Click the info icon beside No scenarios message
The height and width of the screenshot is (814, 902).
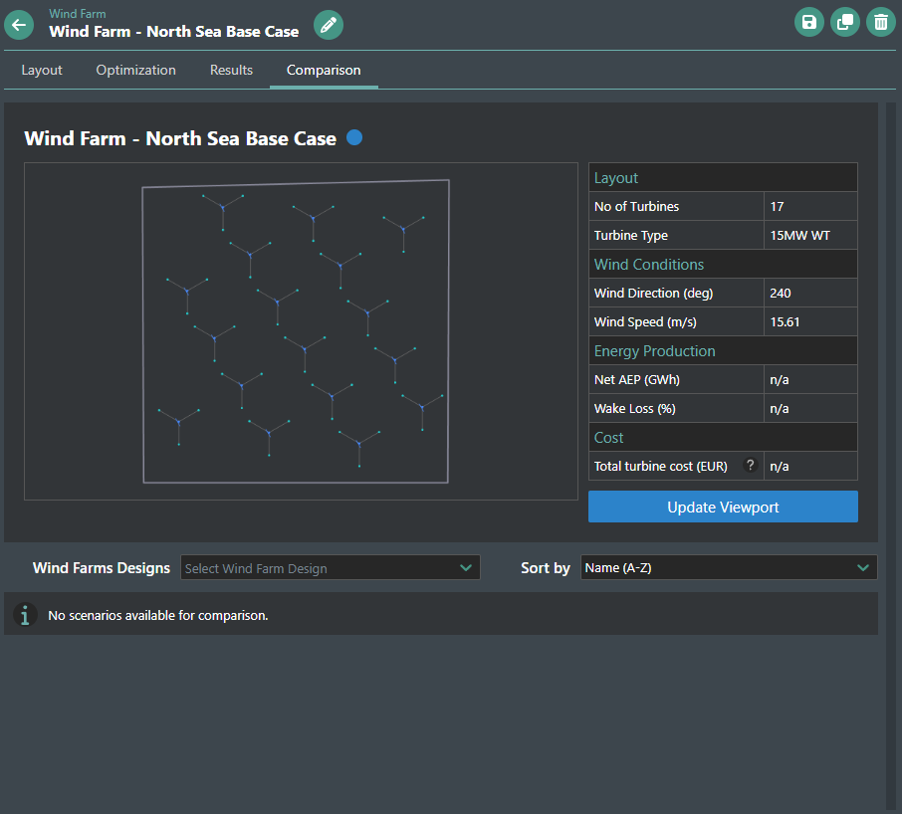(x=25, y=615)
